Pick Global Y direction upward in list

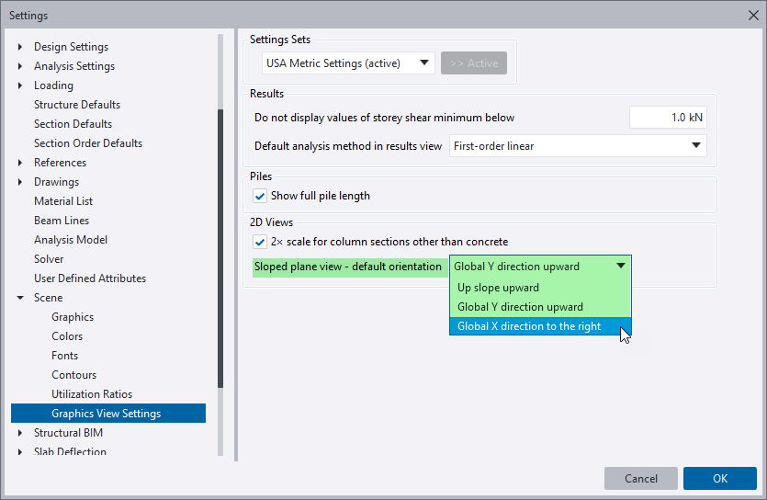(x=520, y=307)
